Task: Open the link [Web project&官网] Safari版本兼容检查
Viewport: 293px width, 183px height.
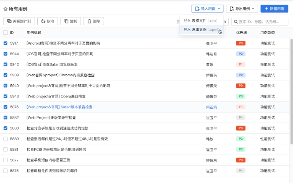Action: [x=60, y=107]
